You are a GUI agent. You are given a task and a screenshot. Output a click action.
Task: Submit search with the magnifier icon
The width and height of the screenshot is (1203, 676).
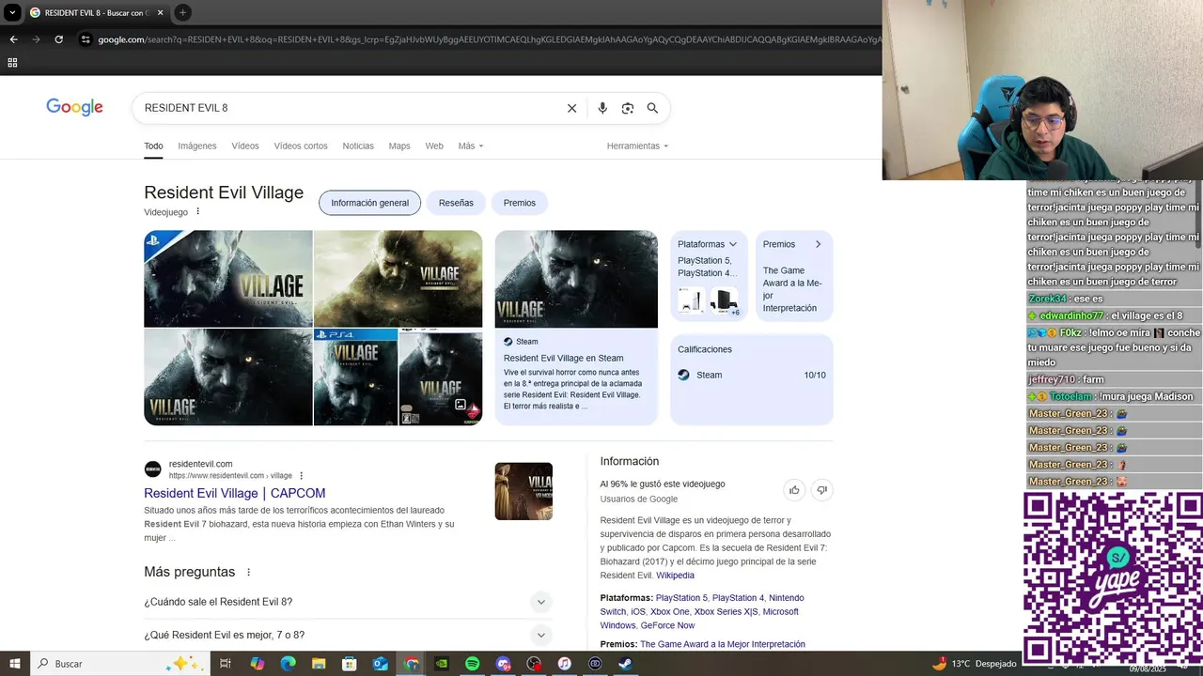pos(652,108)
